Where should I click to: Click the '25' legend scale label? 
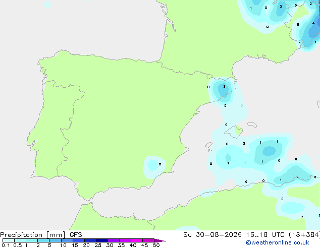pyautogui.click(x=98, y=245)
